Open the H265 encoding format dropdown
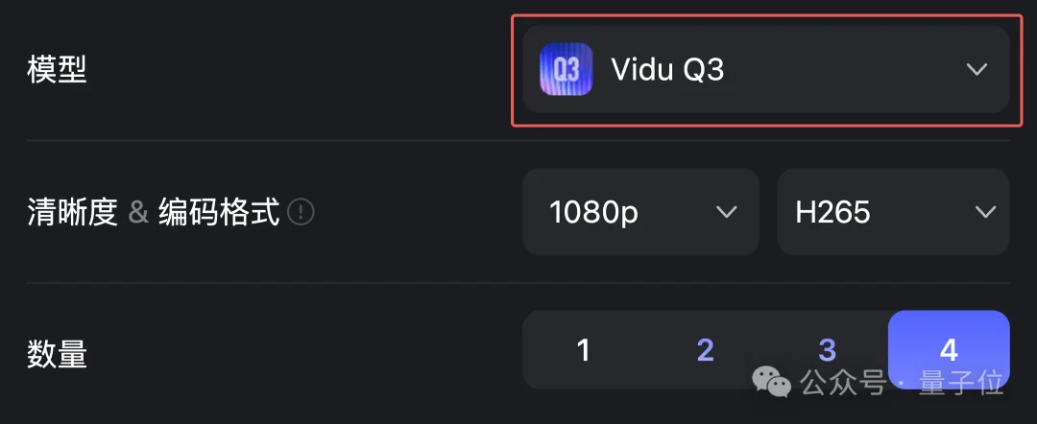 892,212
